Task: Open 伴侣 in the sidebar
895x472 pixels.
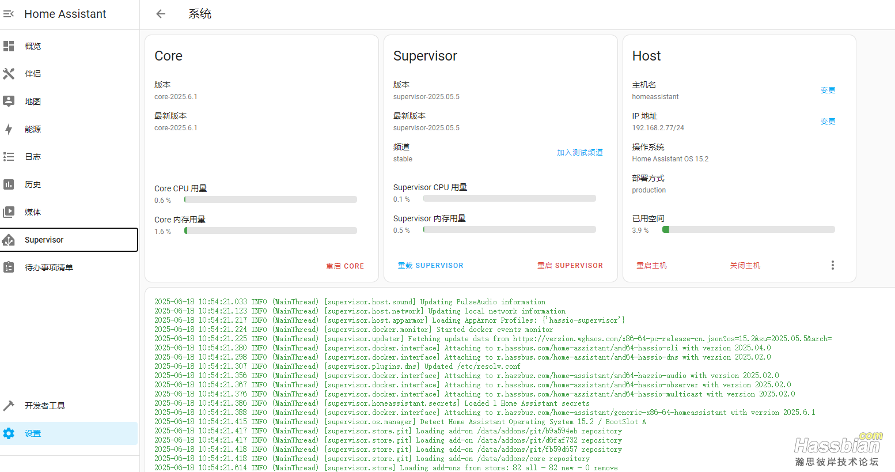Action: click(x=69, y=74)
